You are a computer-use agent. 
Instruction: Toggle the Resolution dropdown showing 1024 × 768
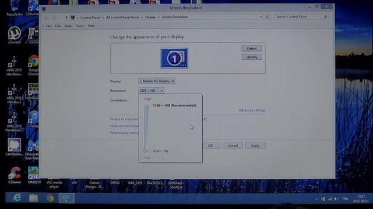click(151, 91)
